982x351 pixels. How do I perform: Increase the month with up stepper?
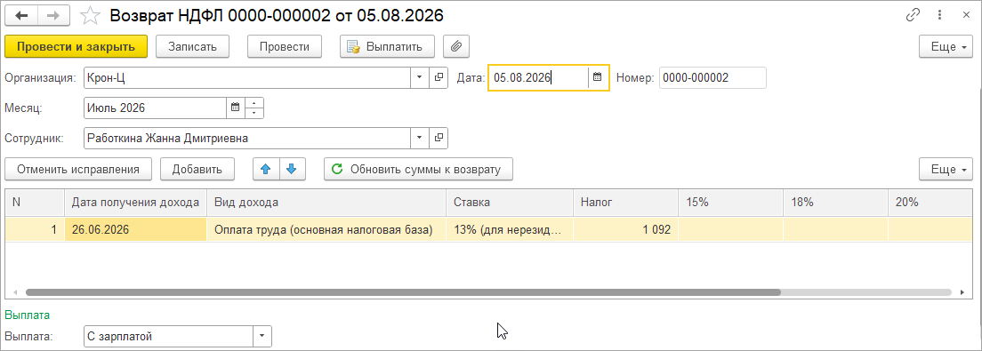pos(254,102)
